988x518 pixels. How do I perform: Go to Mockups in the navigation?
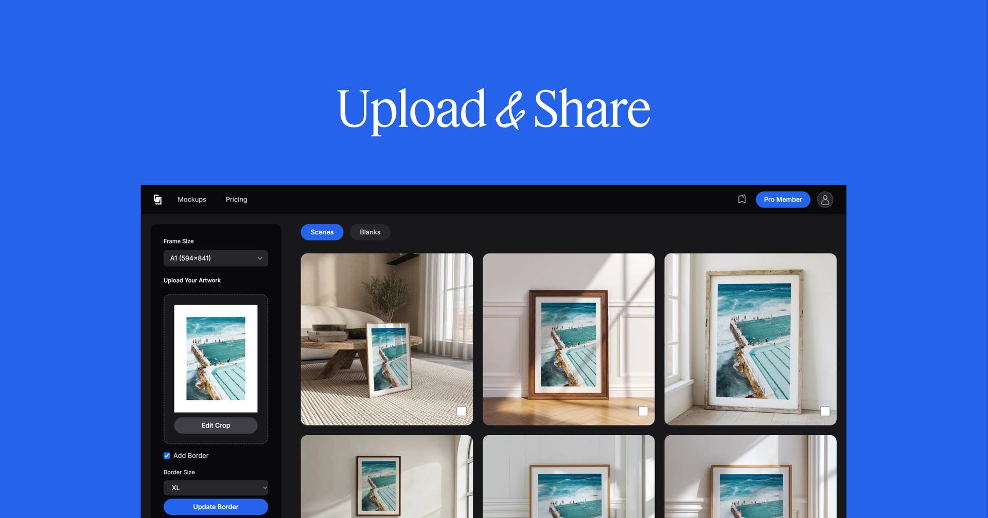click(x=191, y=199)
